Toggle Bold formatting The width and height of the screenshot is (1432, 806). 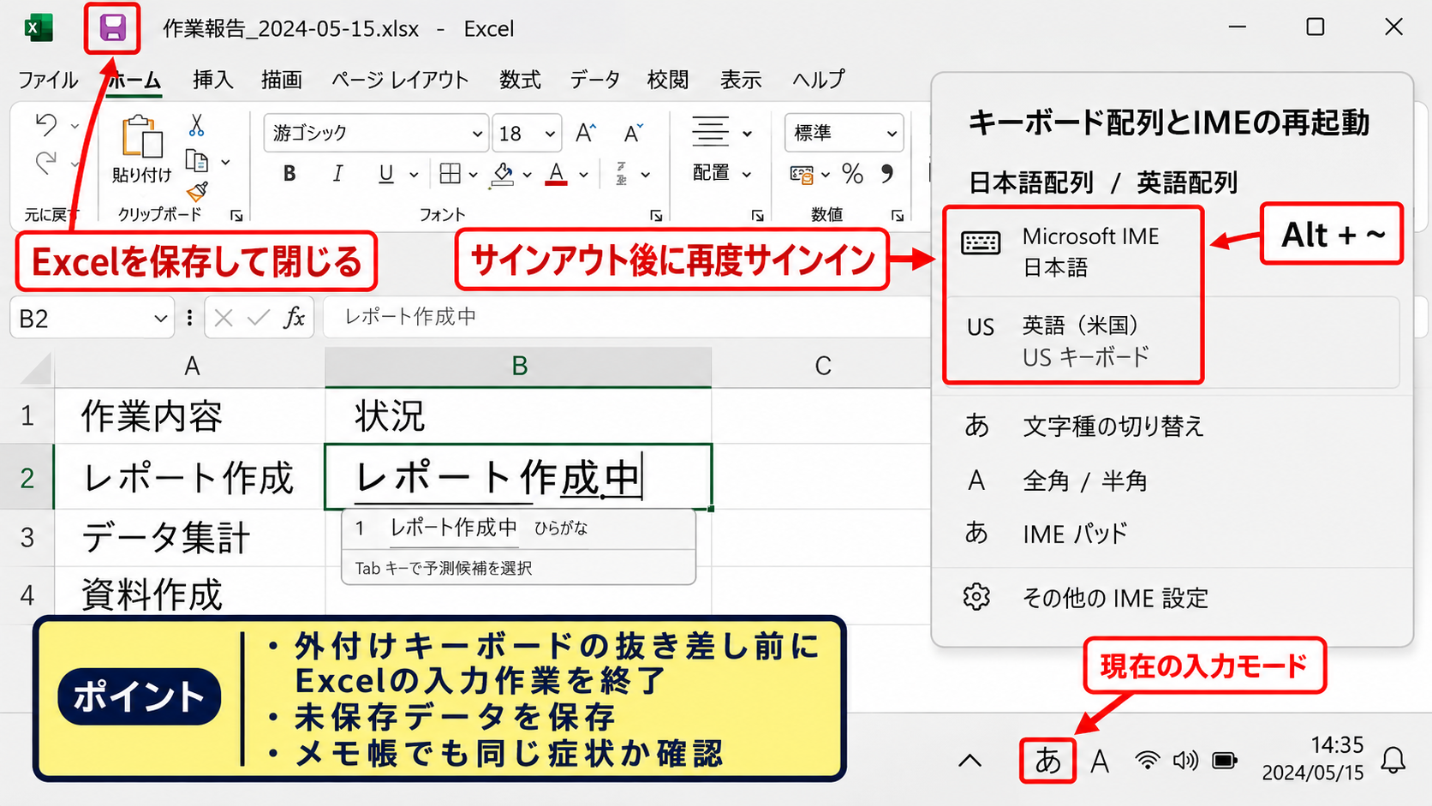tap(289, 174)
